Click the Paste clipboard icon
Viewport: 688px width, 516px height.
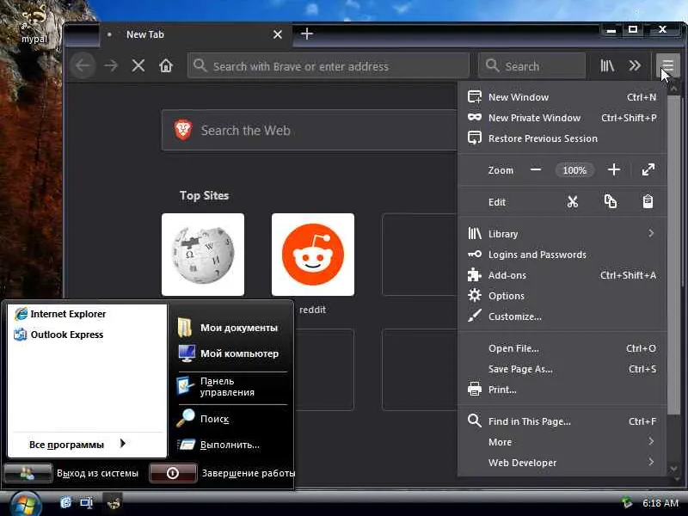(648, 202)
